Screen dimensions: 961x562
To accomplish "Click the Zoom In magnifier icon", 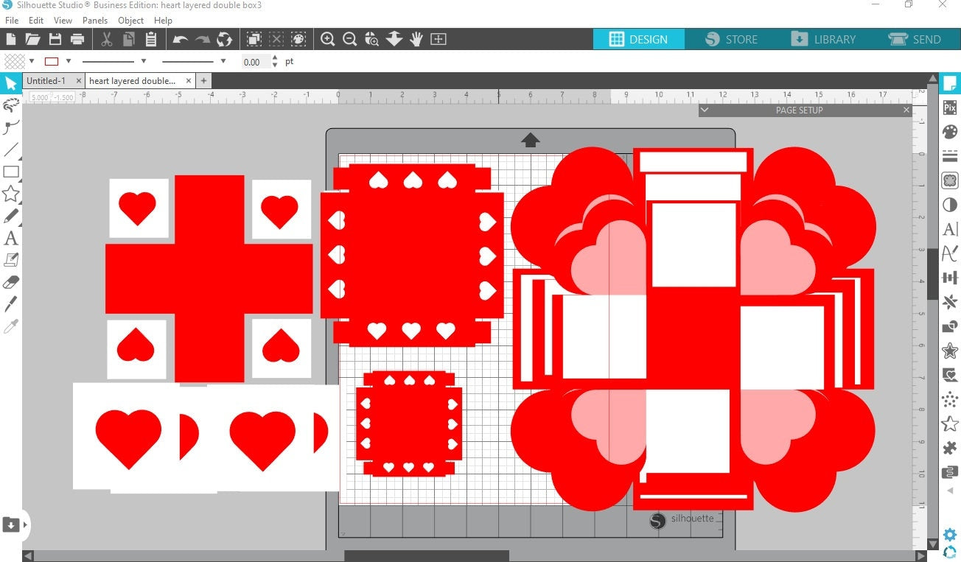I will point(327,39).
